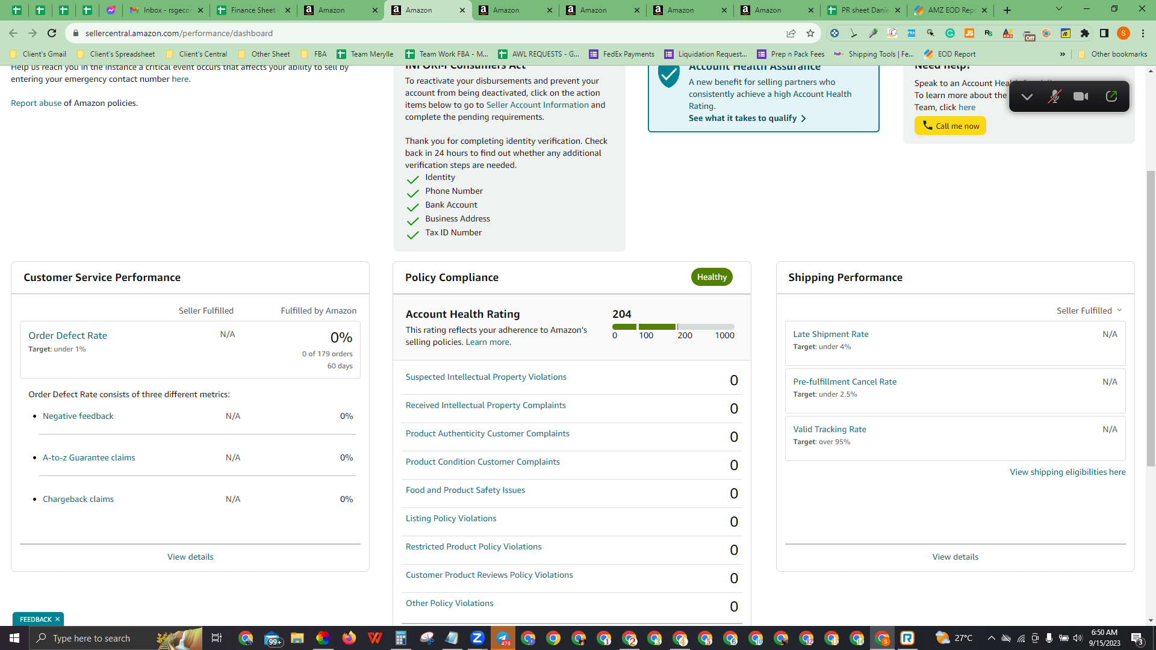Image resolution: width=1156 pixels, height=650 pixels.
Task: Open the volume control in the tray
Action: [x=1078, y=638]
